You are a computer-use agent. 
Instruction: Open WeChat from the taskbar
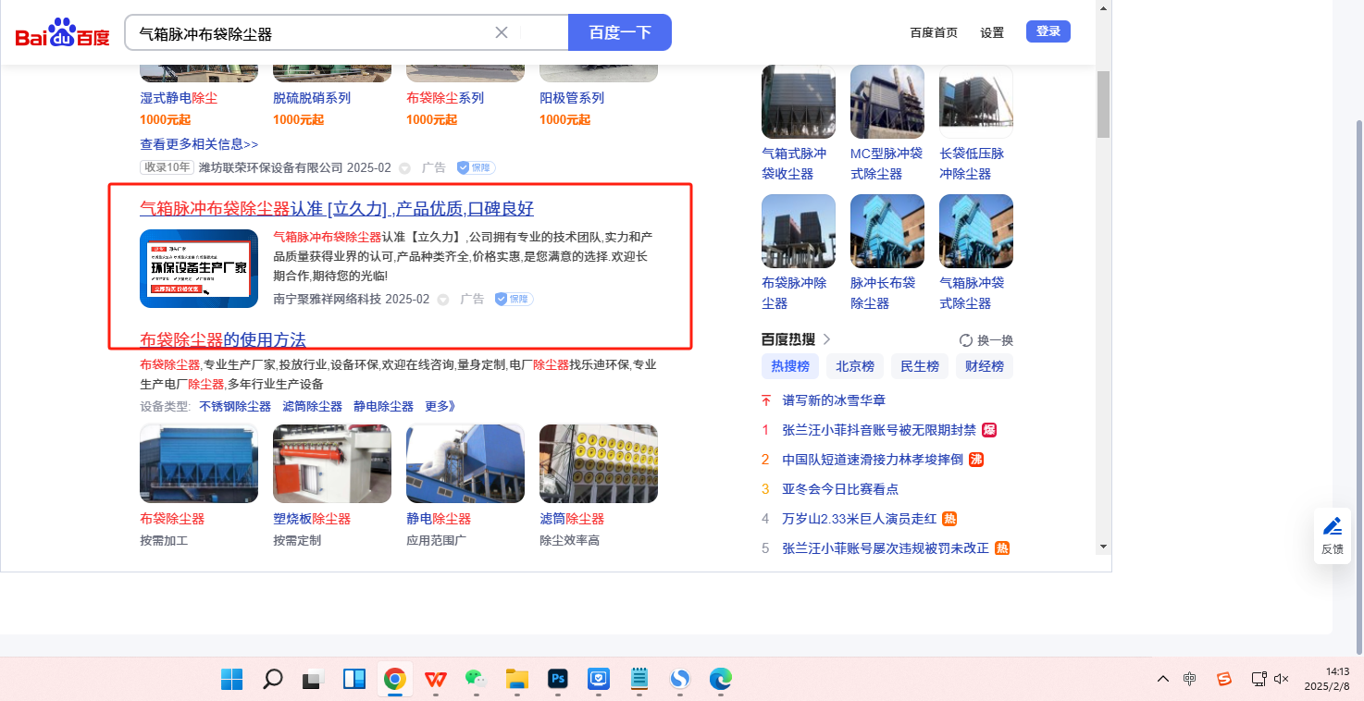pos(476,680)
